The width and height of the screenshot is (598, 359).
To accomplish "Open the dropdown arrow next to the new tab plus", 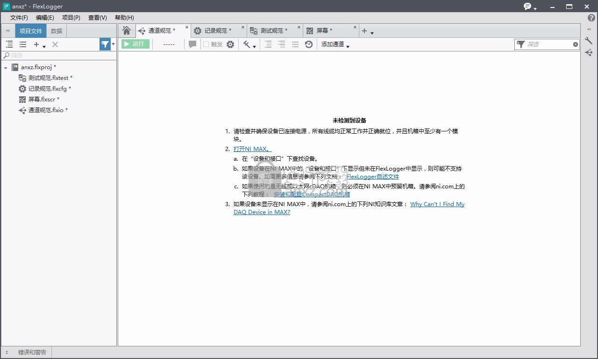I will click(372, 33).
